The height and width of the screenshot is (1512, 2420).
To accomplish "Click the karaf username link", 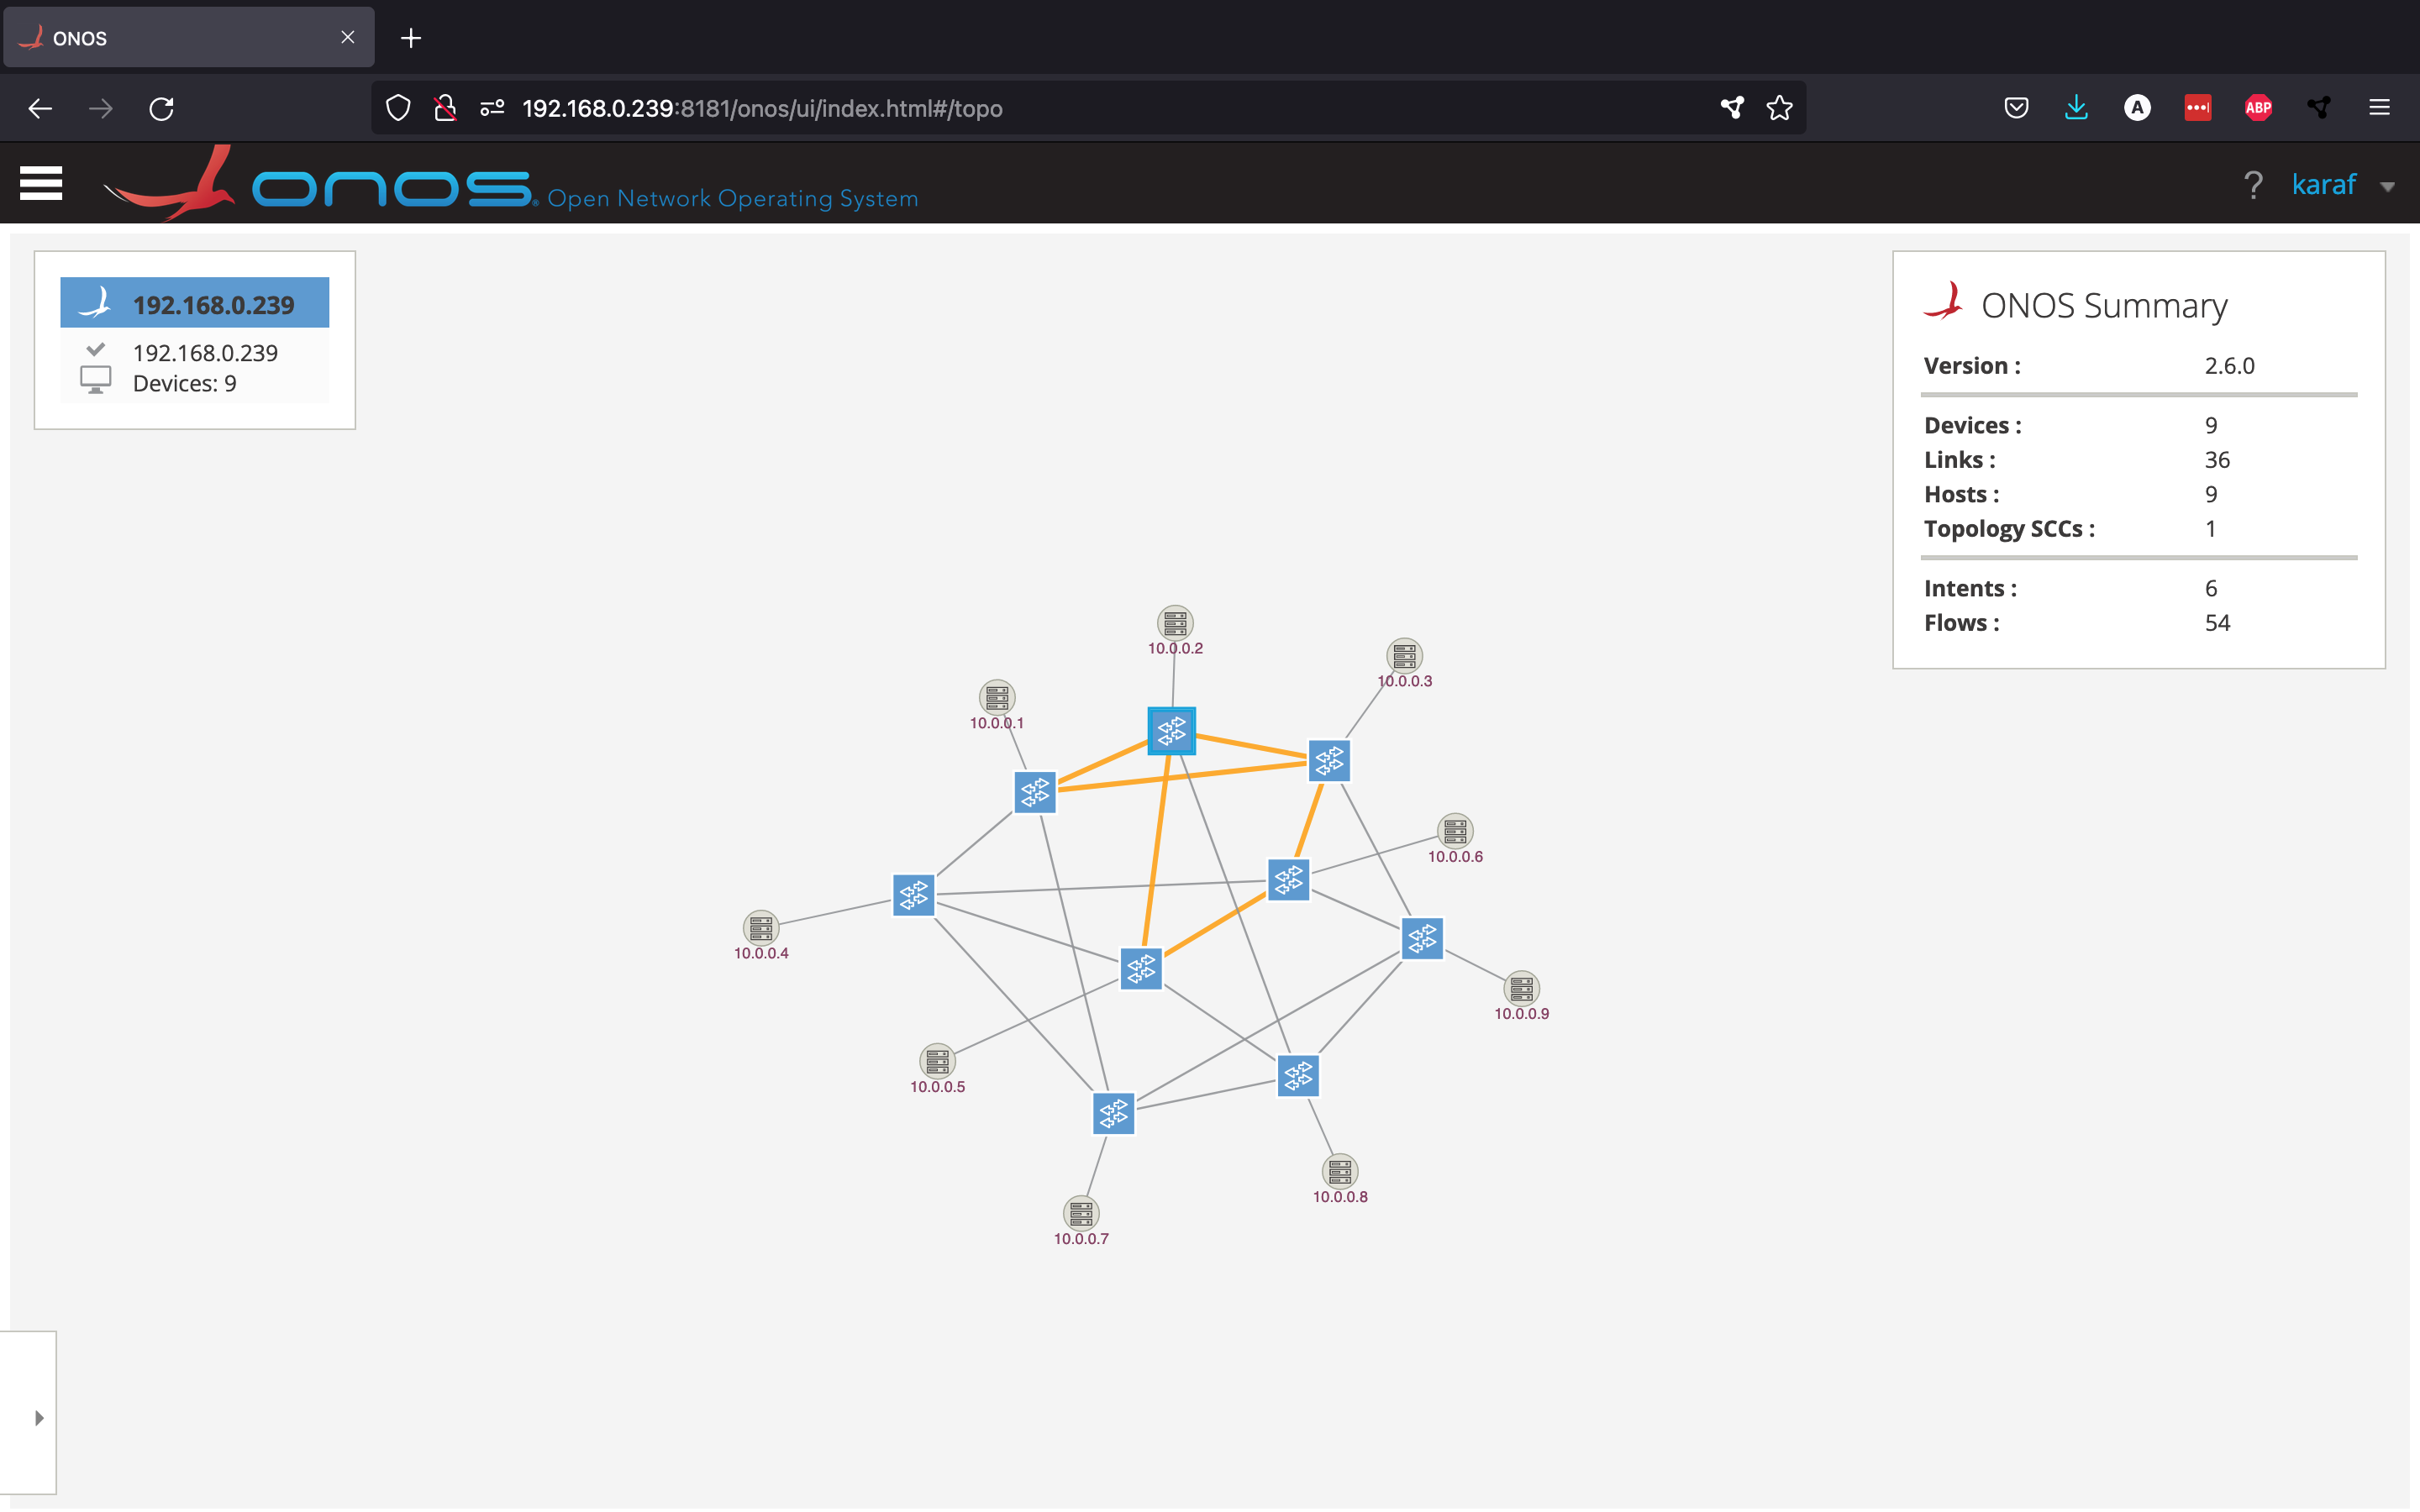I will click(2323, 184).
